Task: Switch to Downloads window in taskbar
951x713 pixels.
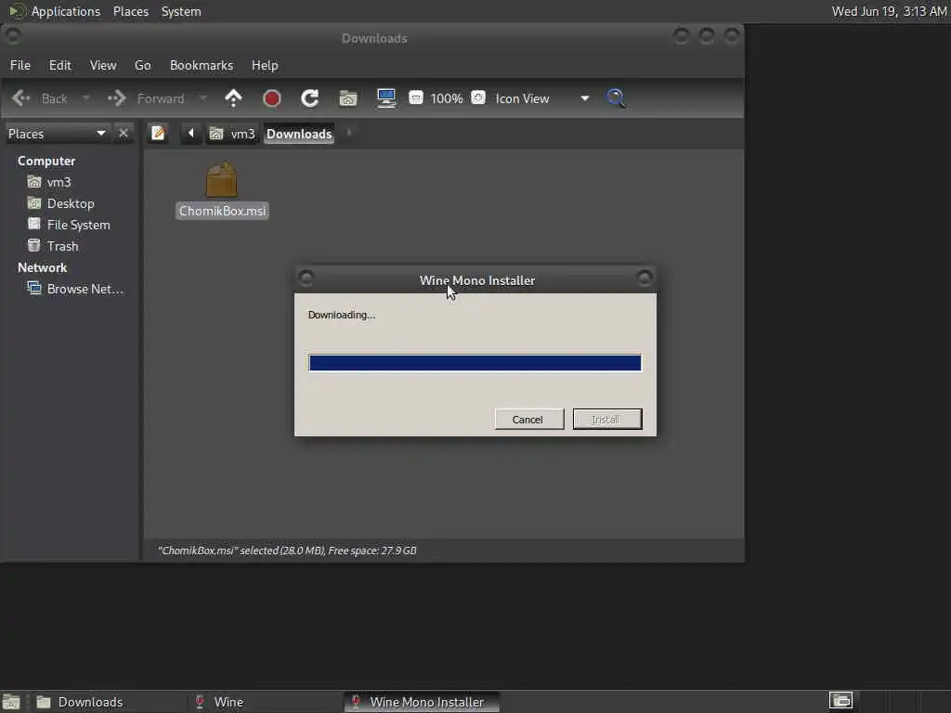Action: (108, 702)
